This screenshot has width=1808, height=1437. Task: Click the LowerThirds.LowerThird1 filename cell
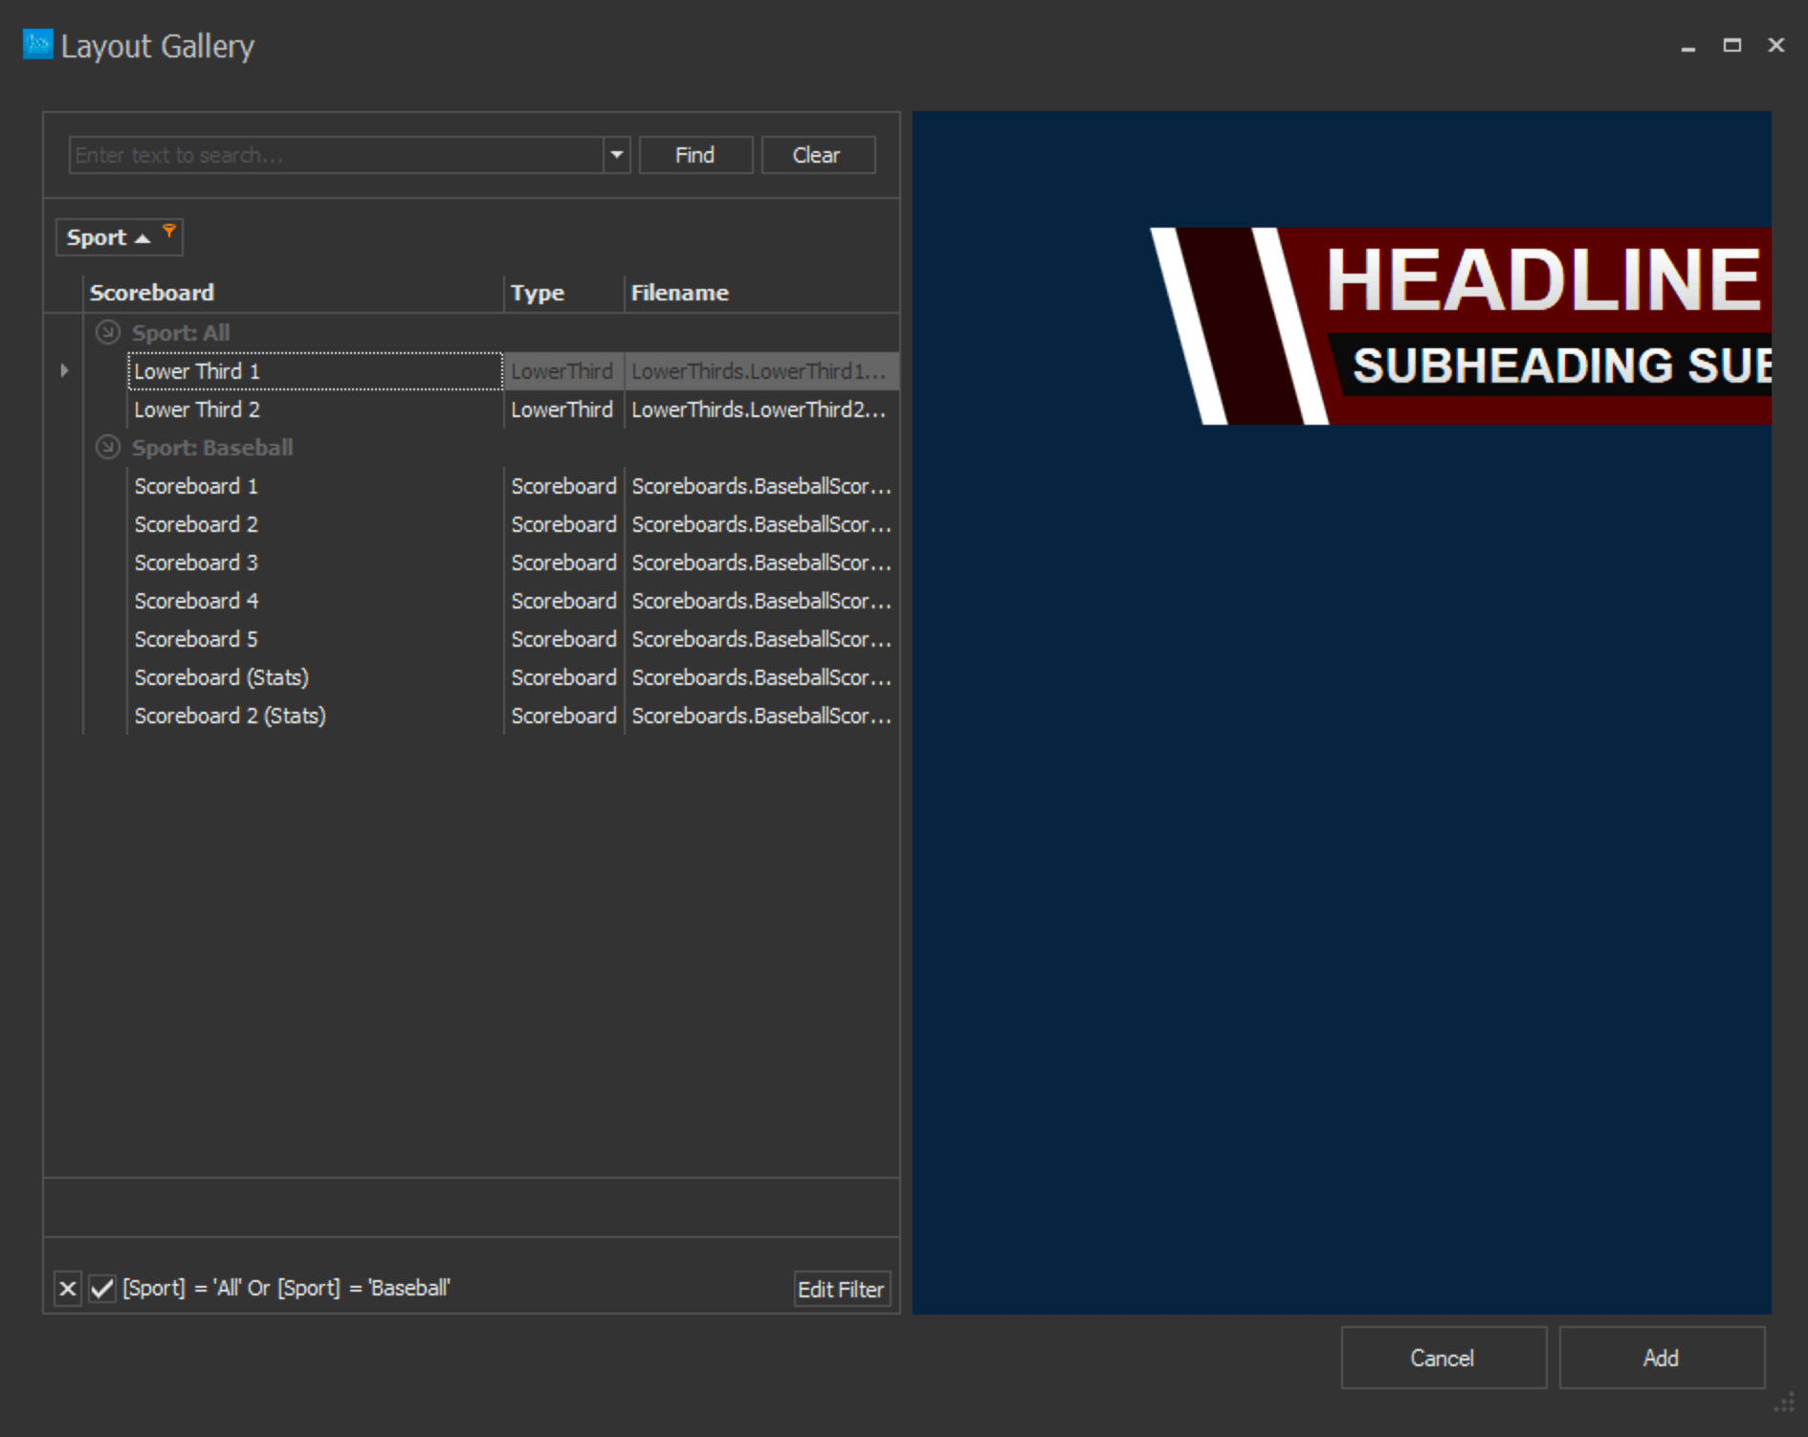click(x=761, y=371)
